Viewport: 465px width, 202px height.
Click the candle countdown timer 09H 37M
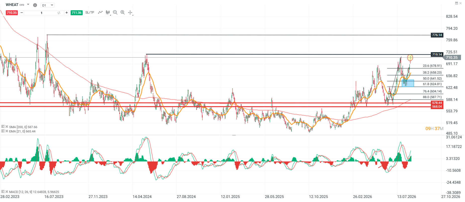(x=434, y=129)
